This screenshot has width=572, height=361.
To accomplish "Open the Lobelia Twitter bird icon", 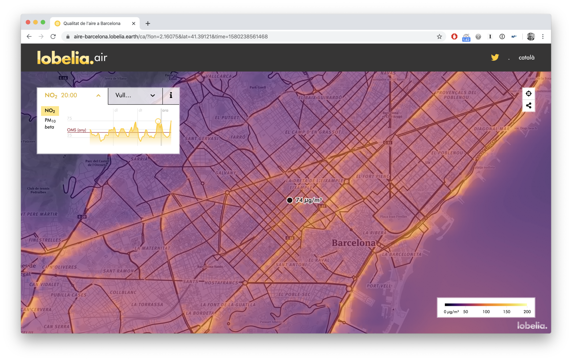I will (495, 57).
